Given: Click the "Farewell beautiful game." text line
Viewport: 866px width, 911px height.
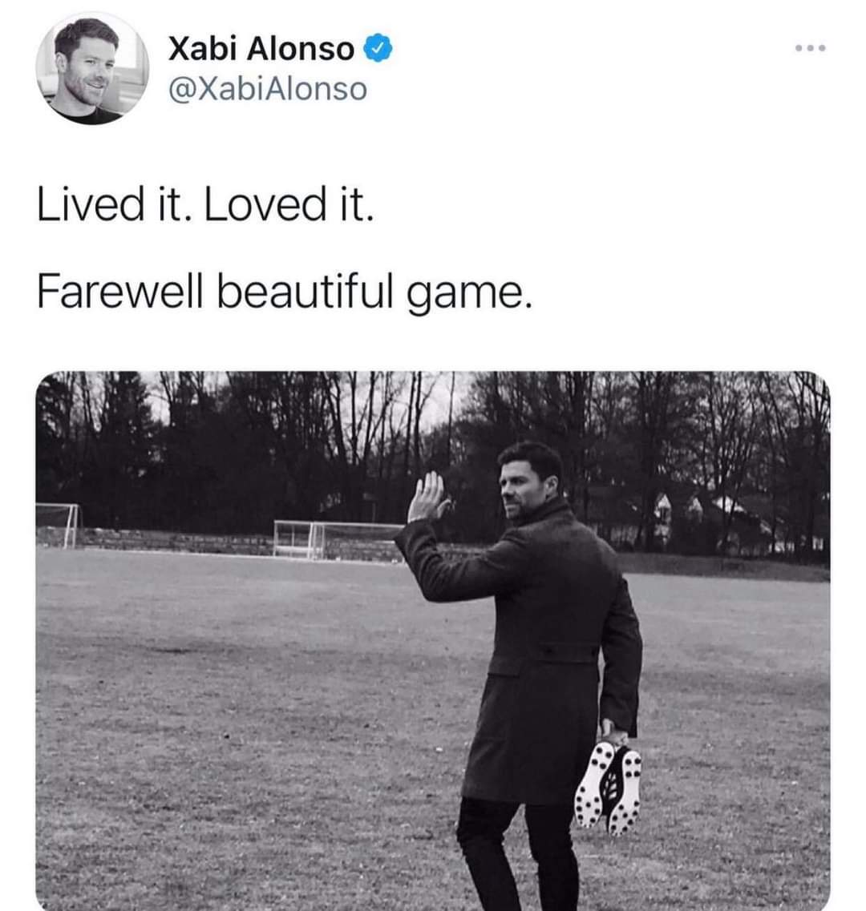Looking at the screenshot, I should pos(284,292).
